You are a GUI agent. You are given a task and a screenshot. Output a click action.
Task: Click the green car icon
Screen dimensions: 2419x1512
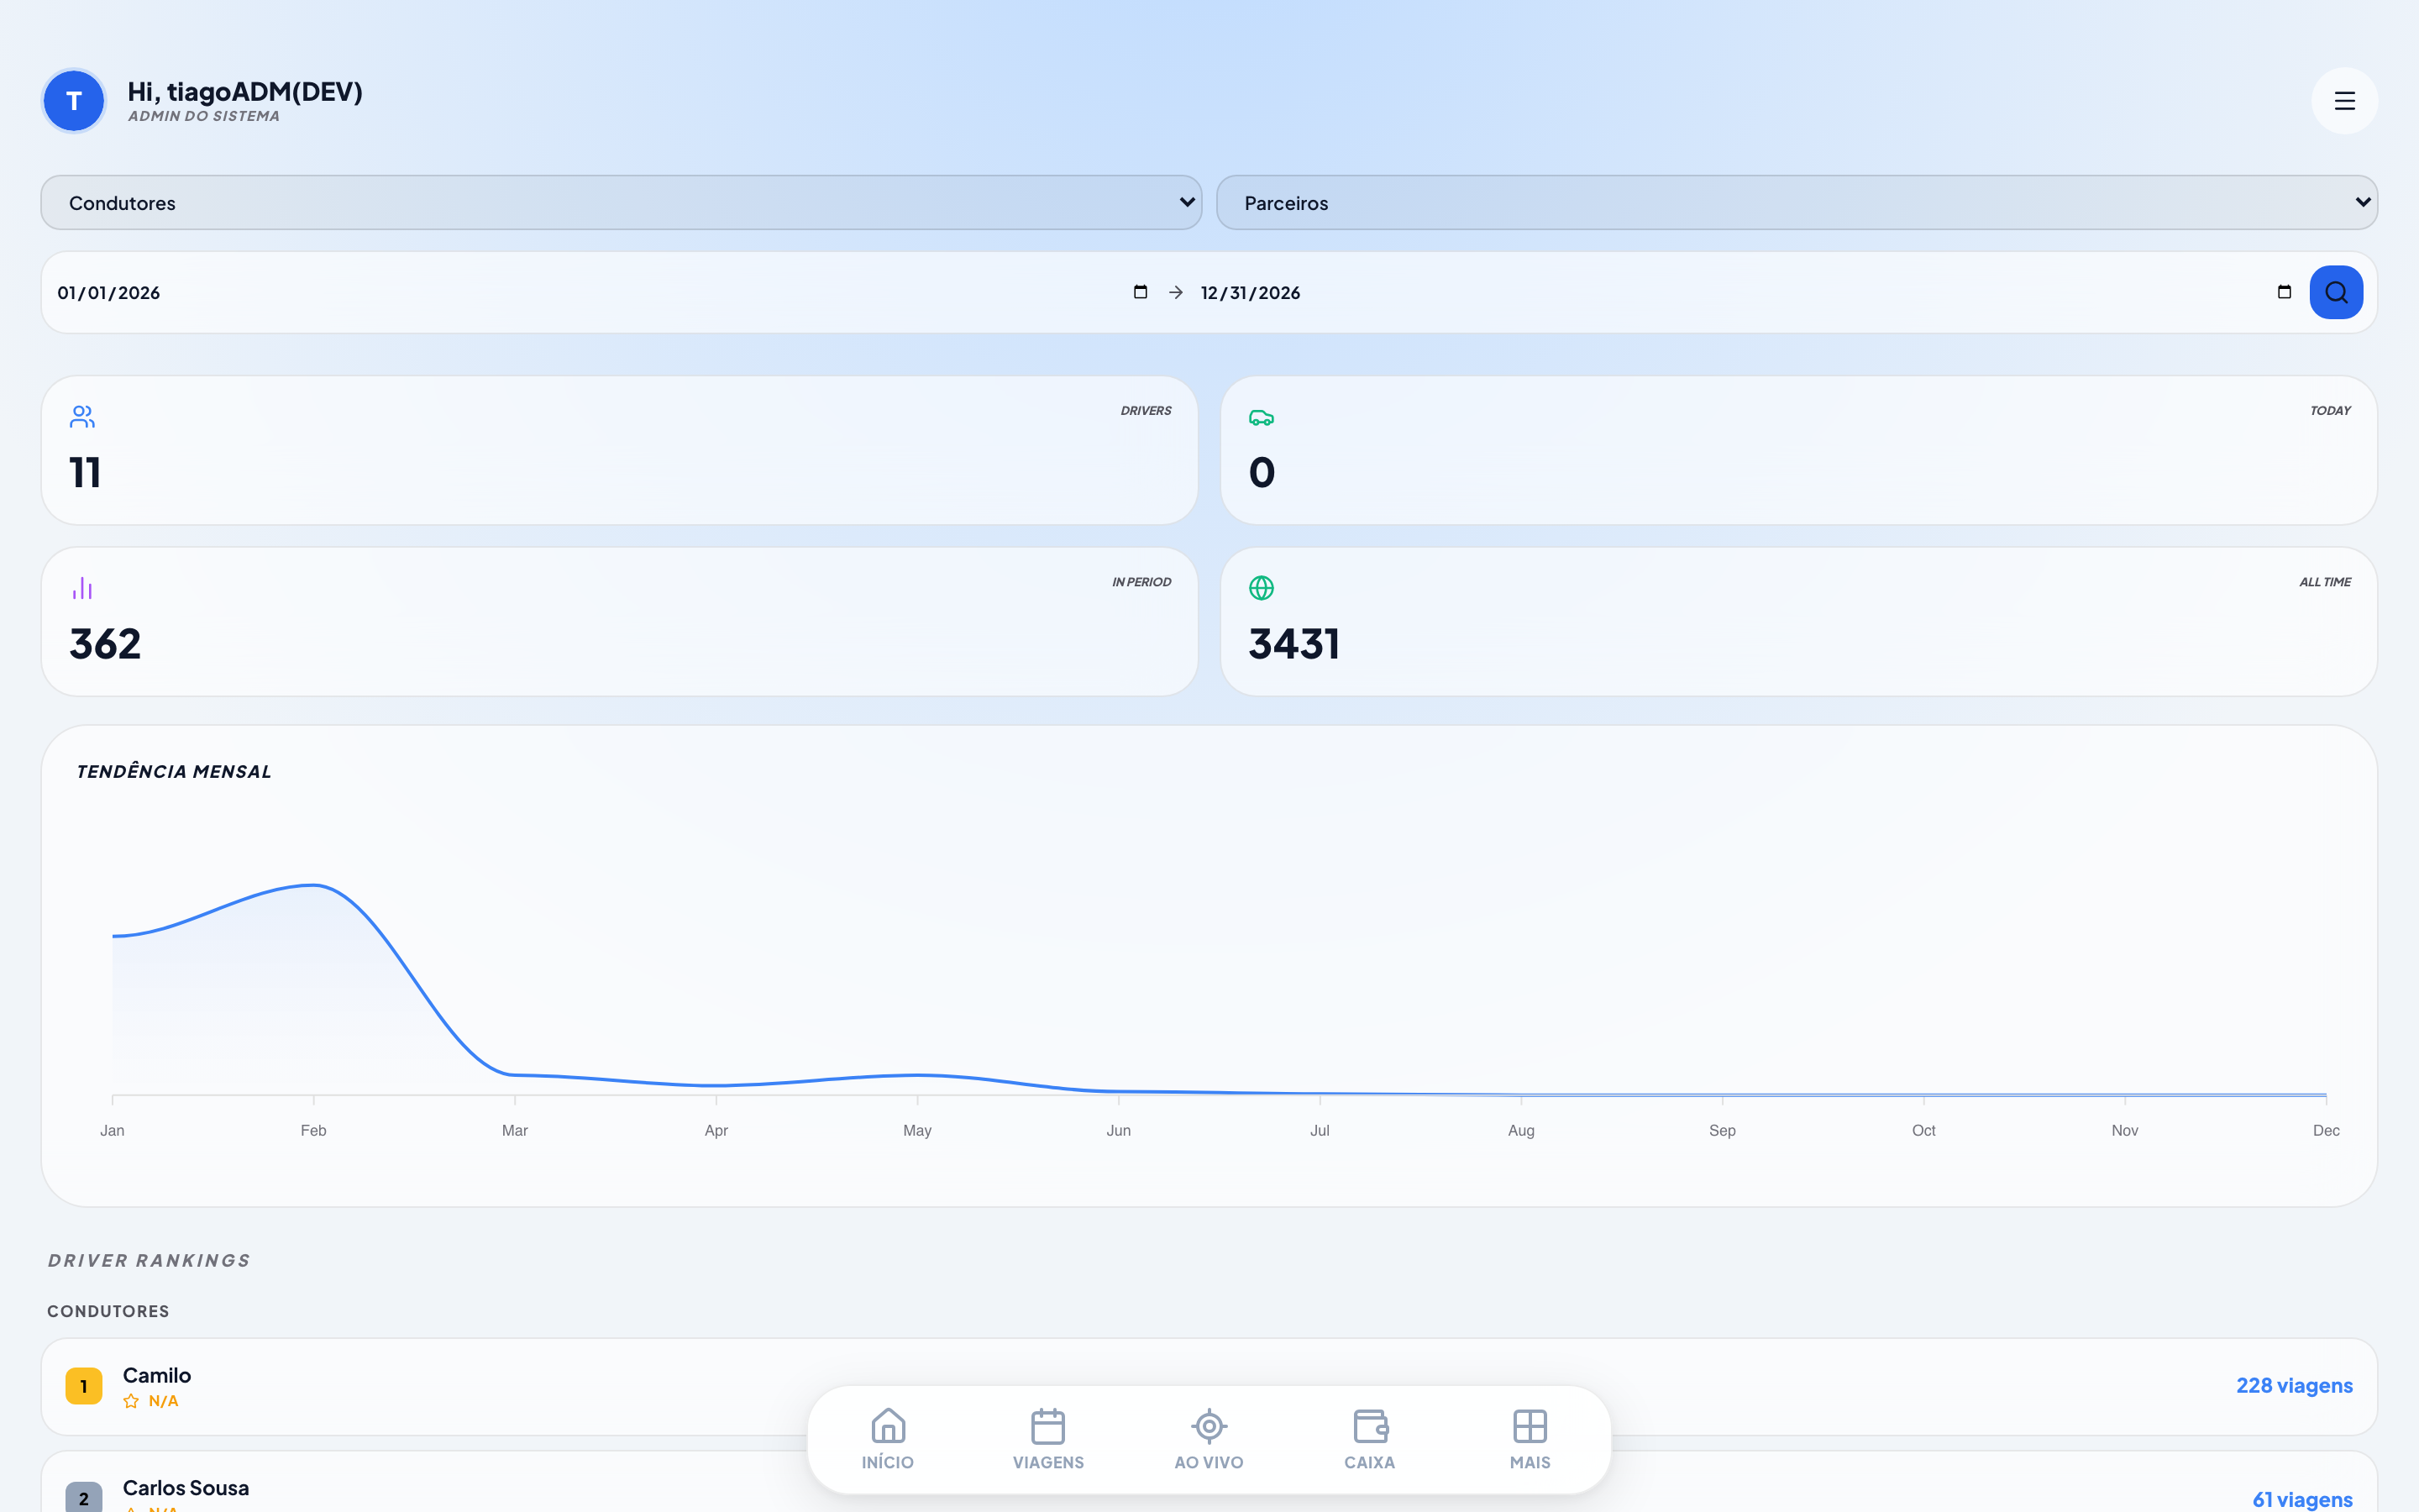pos(1262,418)
